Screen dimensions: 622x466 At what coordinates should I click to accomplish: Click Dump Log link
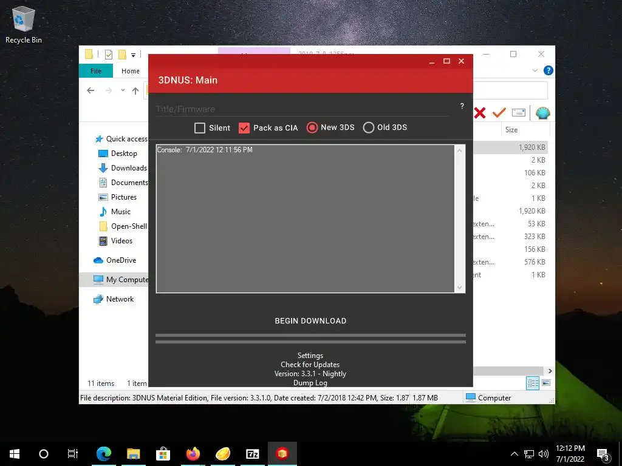(x=310, y=383)
